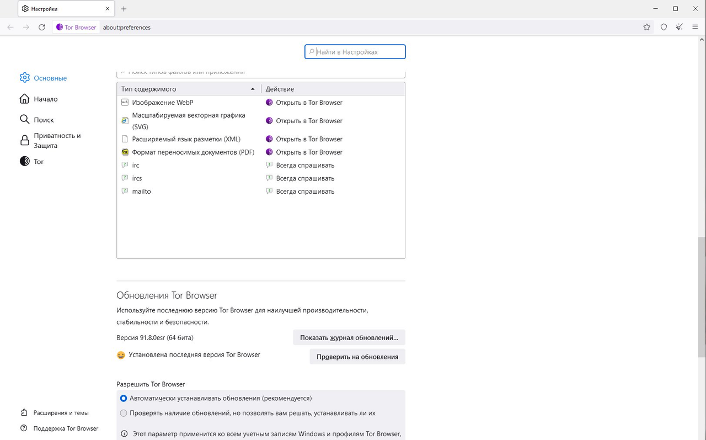Click the Поддержка Tor Browser help icon
Viewport: 706px width, 440px height.
click(24, 428)
